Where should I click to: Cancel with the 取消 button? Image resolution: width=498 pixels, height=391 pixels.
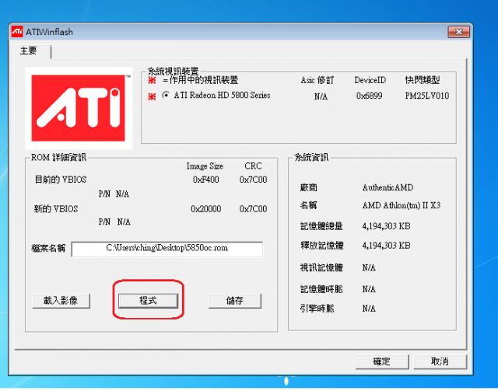point(440,361)
